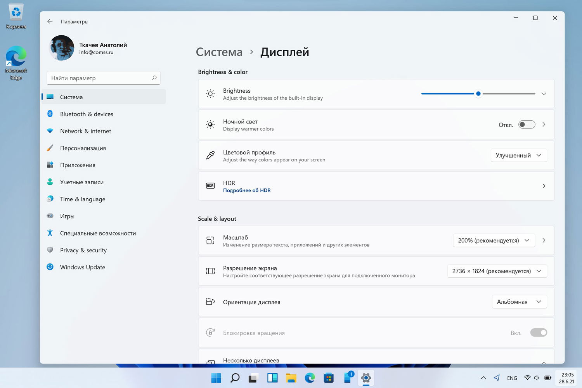Click the Windows Start button
The image size is (582, 388).
click(216, 378)
